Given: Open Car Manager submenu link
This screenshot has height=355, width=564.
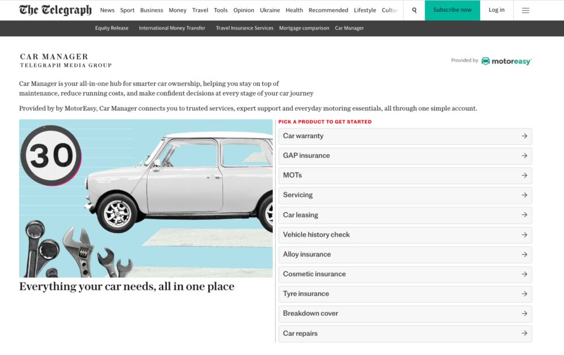Looking at the screenshot, I should 349,28.
